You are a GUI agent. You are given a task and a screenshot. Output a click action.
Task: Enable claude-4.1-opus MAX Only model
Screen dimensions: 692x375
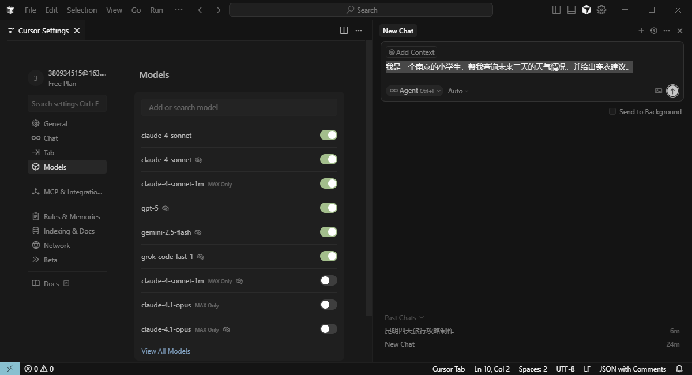point(329,305)
